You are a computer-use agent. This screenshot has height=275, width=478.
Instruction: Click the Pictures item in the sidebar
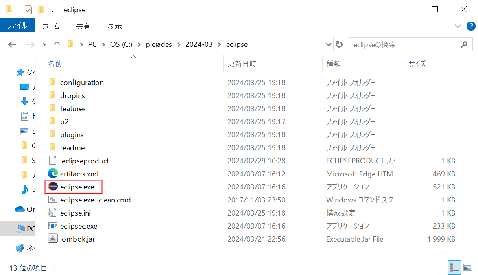coord(25,131)
